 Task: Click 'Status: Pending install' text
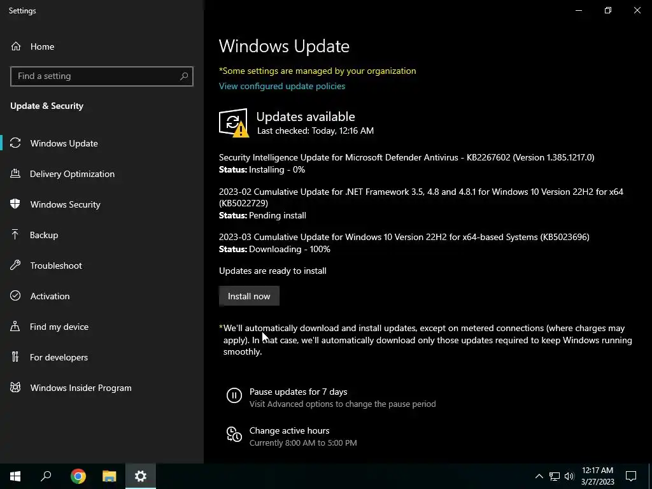point(262,215)
